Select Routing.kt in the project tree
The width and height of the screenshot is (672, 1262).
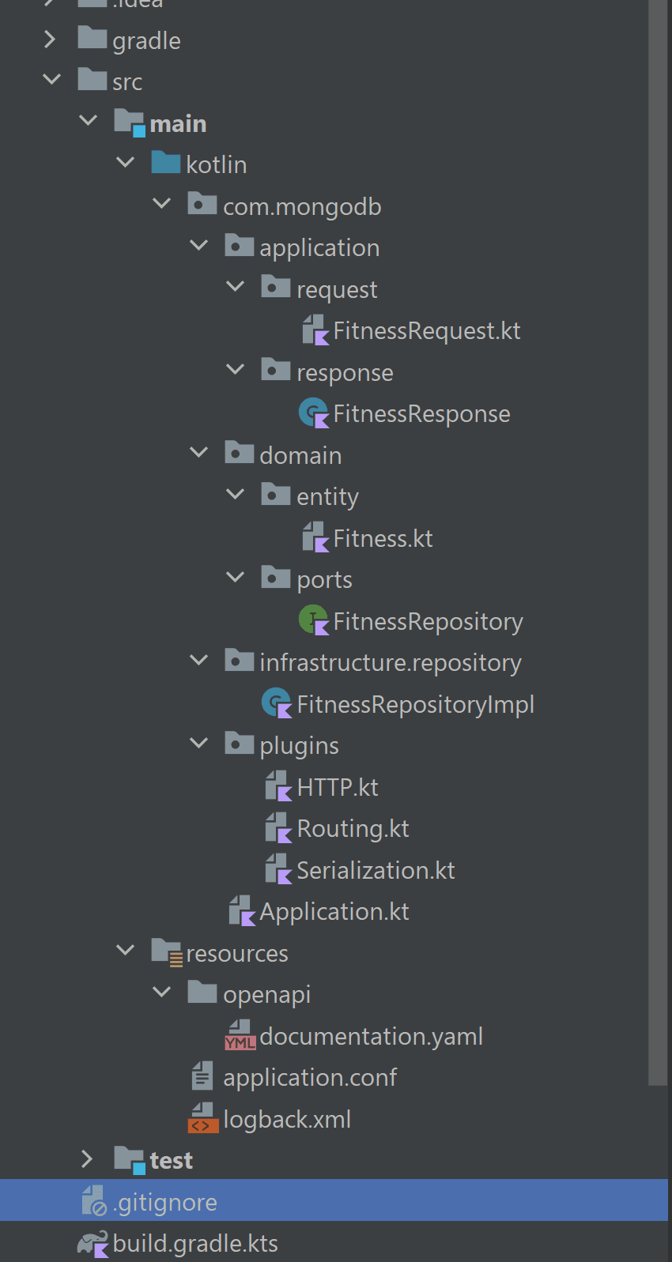click(x=353, y=828)
